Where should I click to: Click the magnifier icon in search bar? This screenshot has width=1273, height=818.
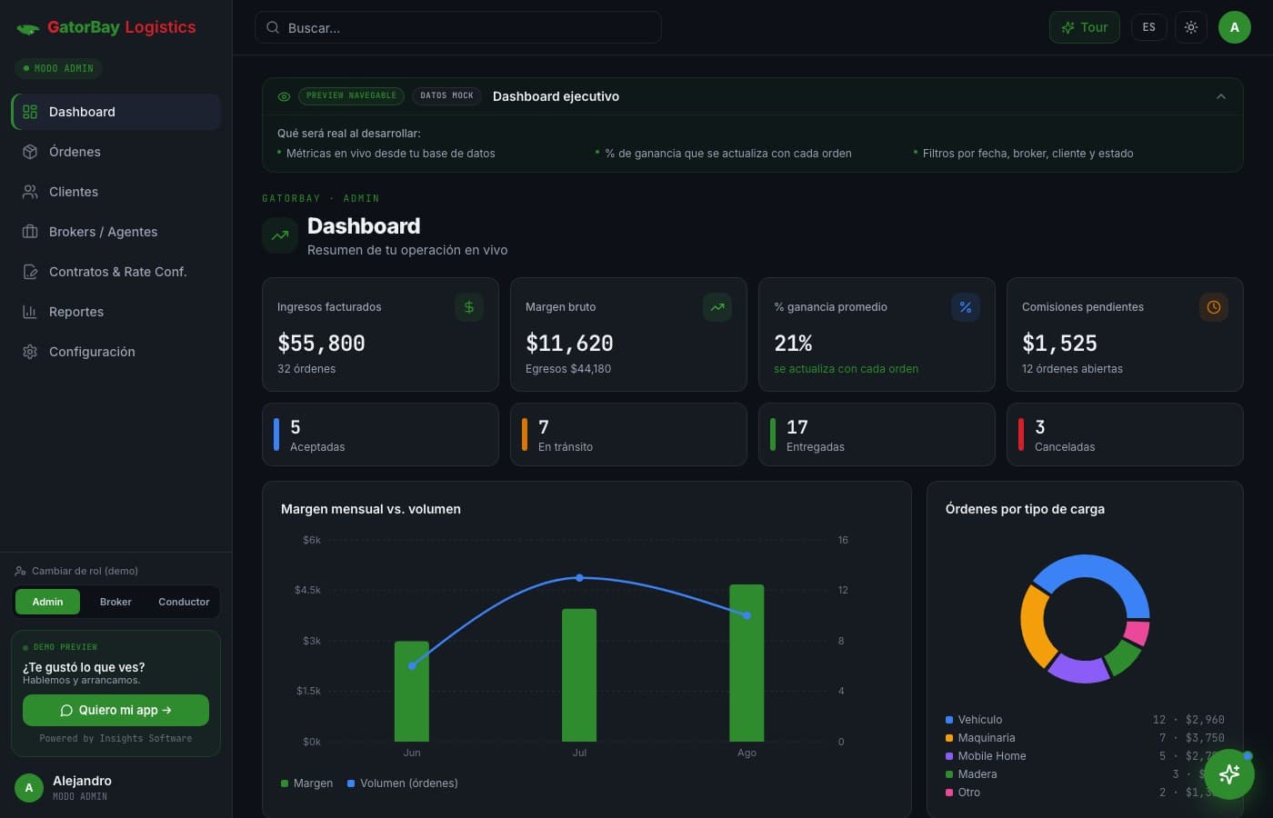tap(273, 27)
